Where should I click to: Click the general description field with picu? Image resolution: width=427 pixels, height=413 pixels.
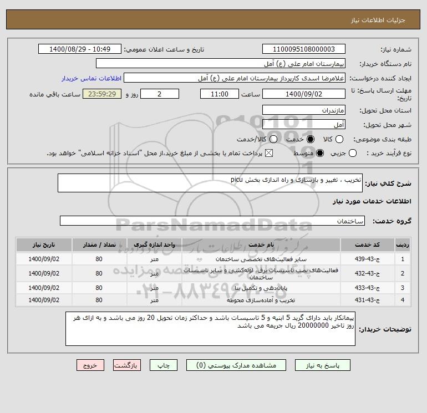point(210,183)
